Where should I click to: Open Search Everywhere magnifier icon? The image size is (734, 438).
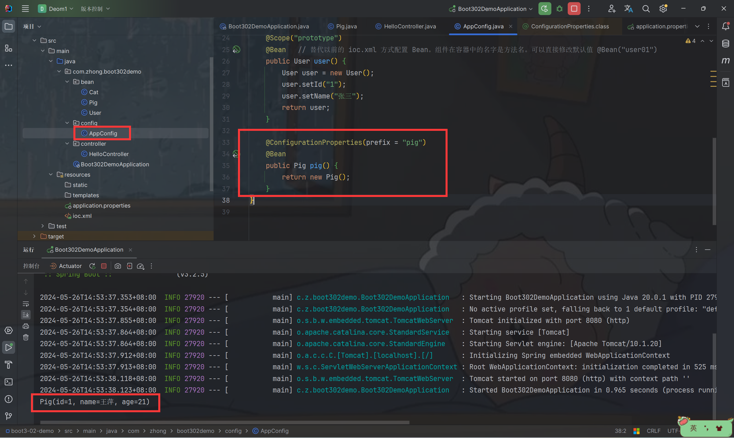(x=646, y=9)
